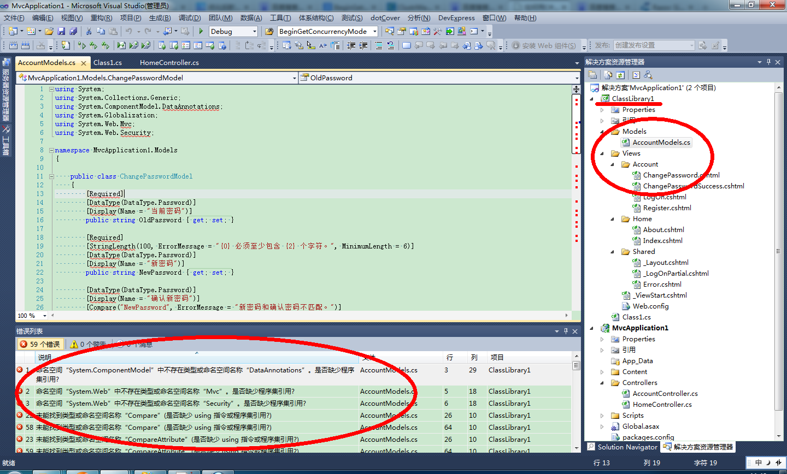Click the Publish Web icon beside 创建发布设置
787x474 pixels.
coord(703,45)
